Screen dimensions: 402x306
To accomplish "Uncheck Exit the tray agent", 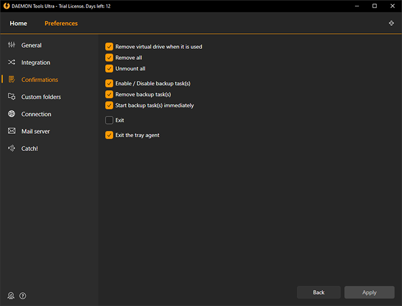I will pyautogui.click(x=109, y=135).
